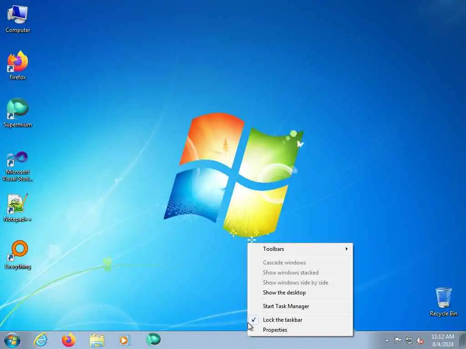Expand the Toolbars submenu
The width and height of the screenshot is (466, 349).
pyautogui.click(x=300, y=249)
